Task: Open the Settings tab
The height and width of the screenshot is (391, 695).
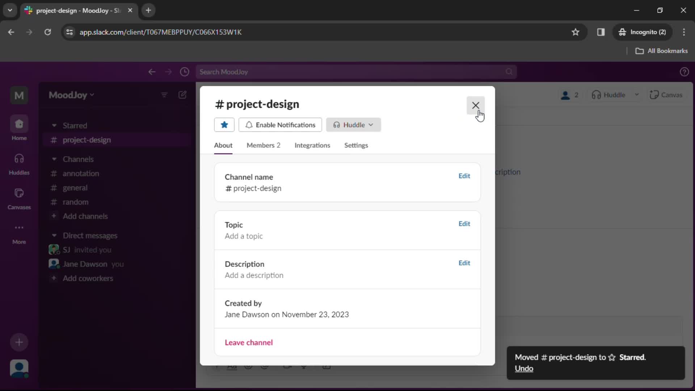Action: (x=356, y=145)
